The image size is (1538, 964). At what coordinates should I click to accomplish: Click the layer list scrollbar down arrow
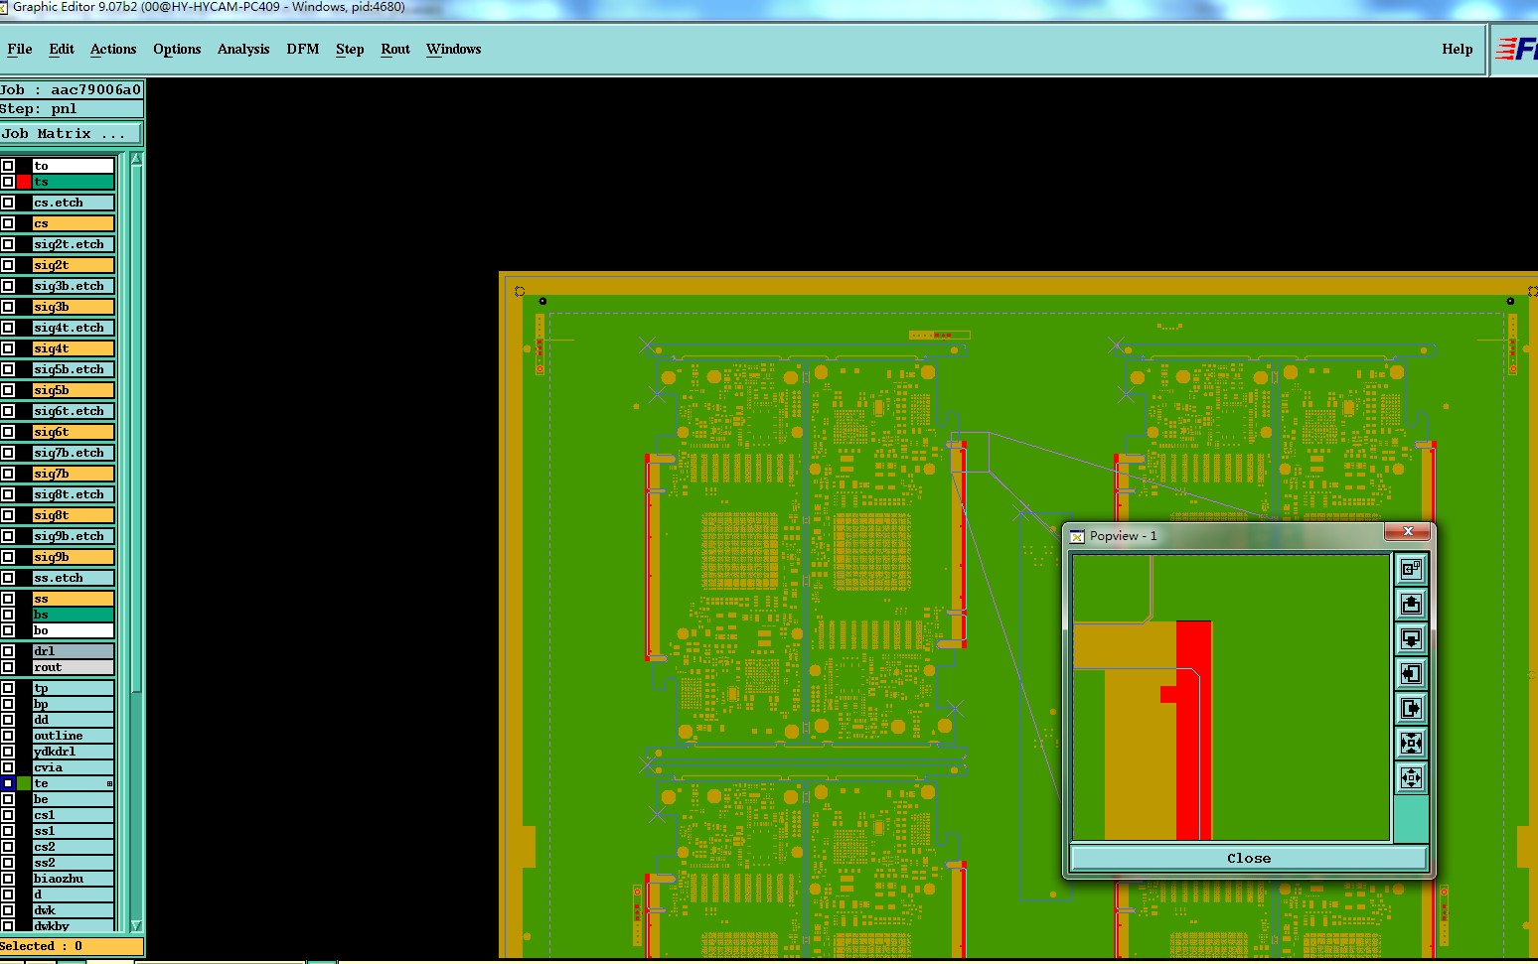point(136,925)
